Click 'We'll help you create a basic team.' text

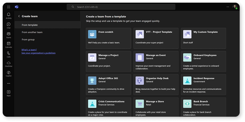[x=104, y=43]
